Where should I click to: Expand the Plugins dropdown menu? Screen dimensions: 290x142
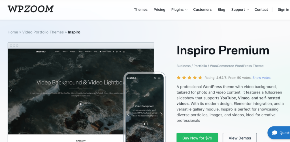pyautogui.click(x=179, y=10)
